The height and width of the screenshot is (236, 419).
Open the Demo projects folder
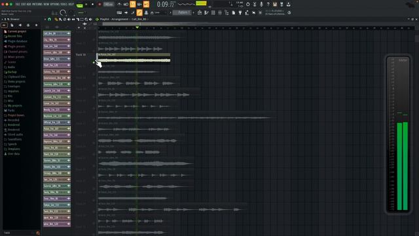click(16, 81)
